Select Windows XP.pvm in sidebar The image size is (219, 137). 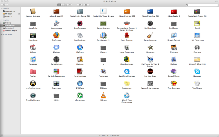coord(10,31)
